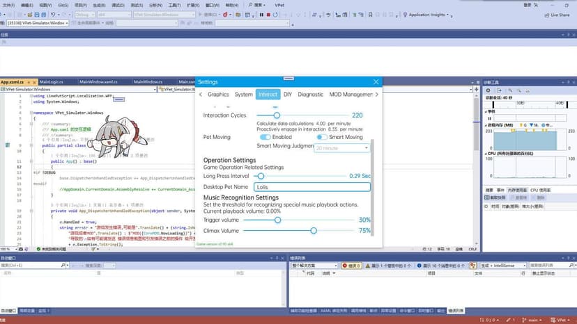This screenshot has width=577, height=324.
Task: Switch to the Graphics settings tab
Action: click(218, 95)
